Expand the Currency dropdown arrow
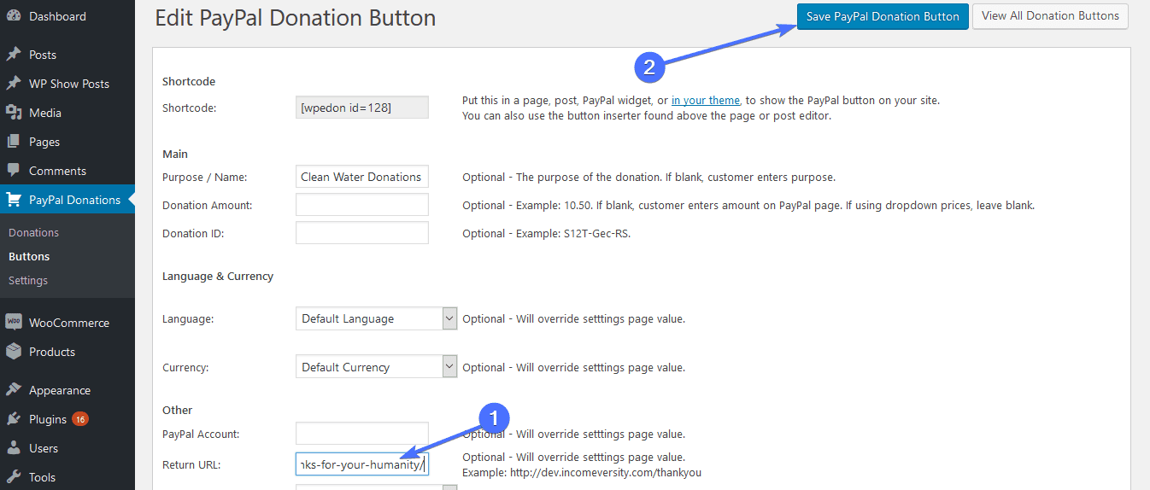This screenshot has height=490, width=1150. [449, 367]
